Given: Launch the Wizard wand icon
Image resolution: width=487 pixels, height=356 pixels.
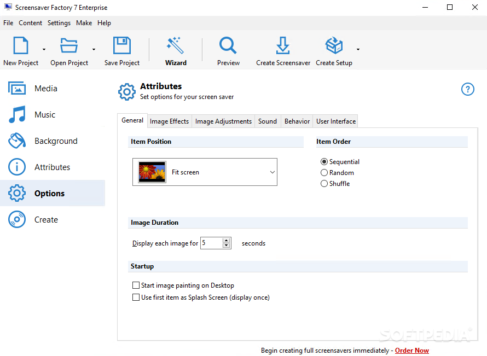Looking at the screenshot, I should [176, 45].
